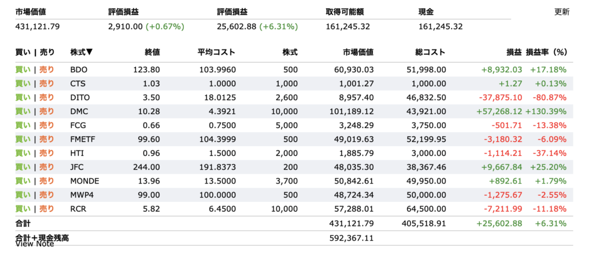Select the 終値 column header
This screenshot has width=592, height=277.
click(152, 52)
